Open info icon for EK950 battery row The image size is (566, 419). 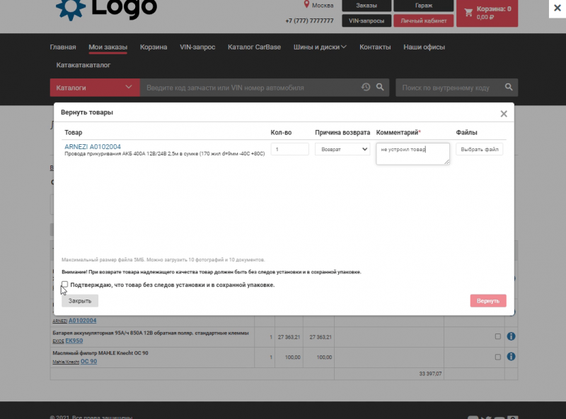click(x=511, y=336)
